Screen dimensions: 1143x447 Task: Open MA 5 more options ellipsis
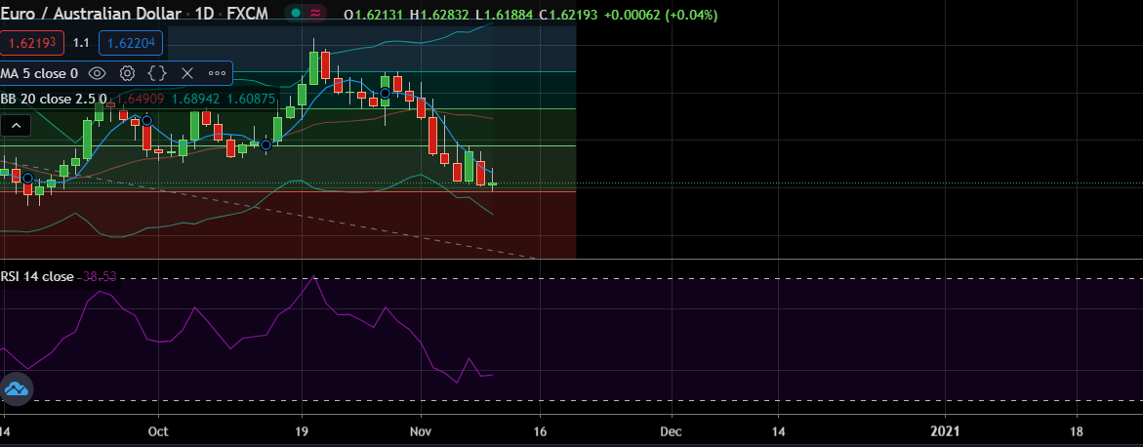click(218, 73)
